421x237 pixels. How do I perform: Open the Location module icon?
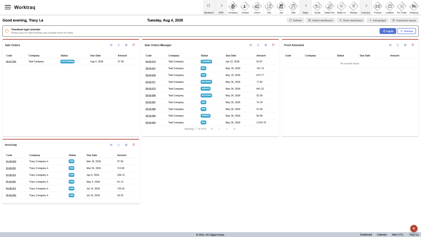click(390, 7)
